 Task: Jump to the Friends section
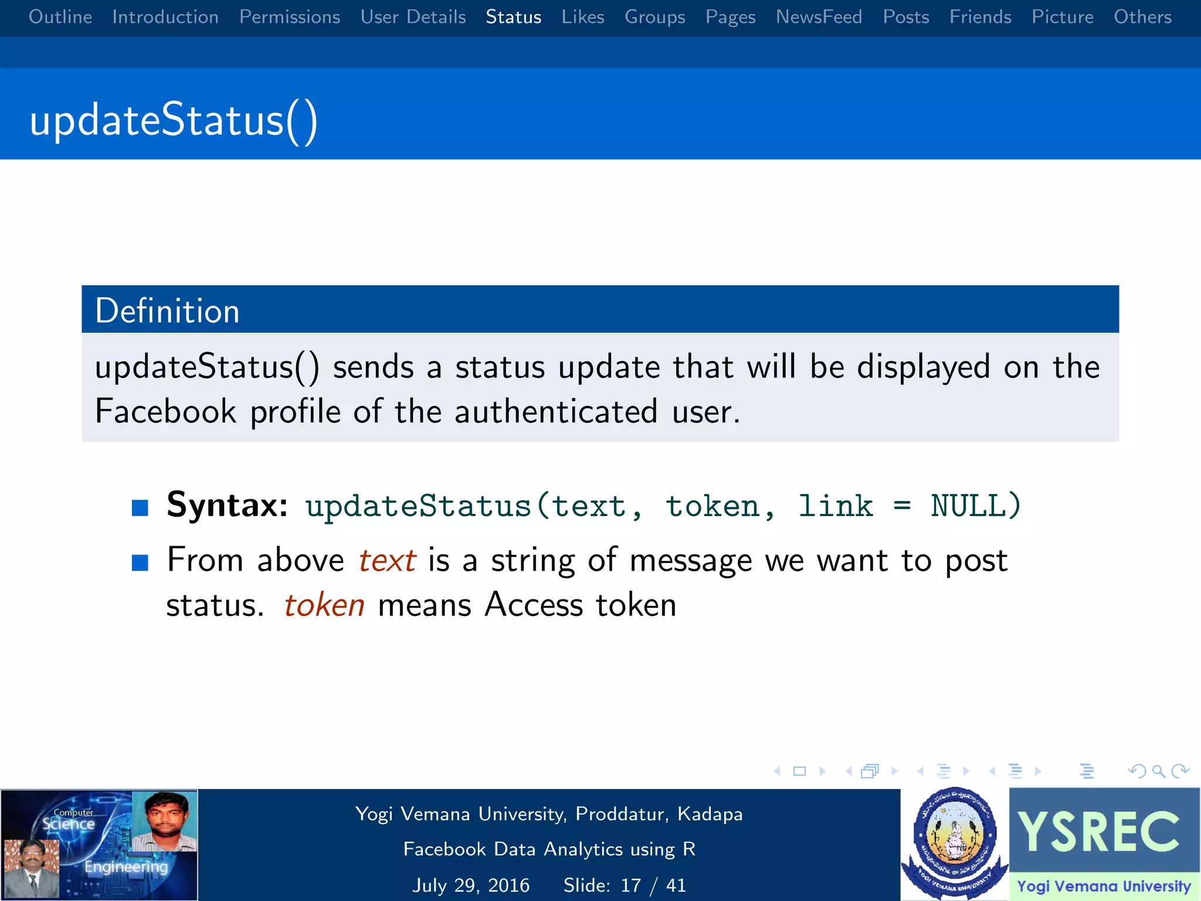tap(981, 17)
